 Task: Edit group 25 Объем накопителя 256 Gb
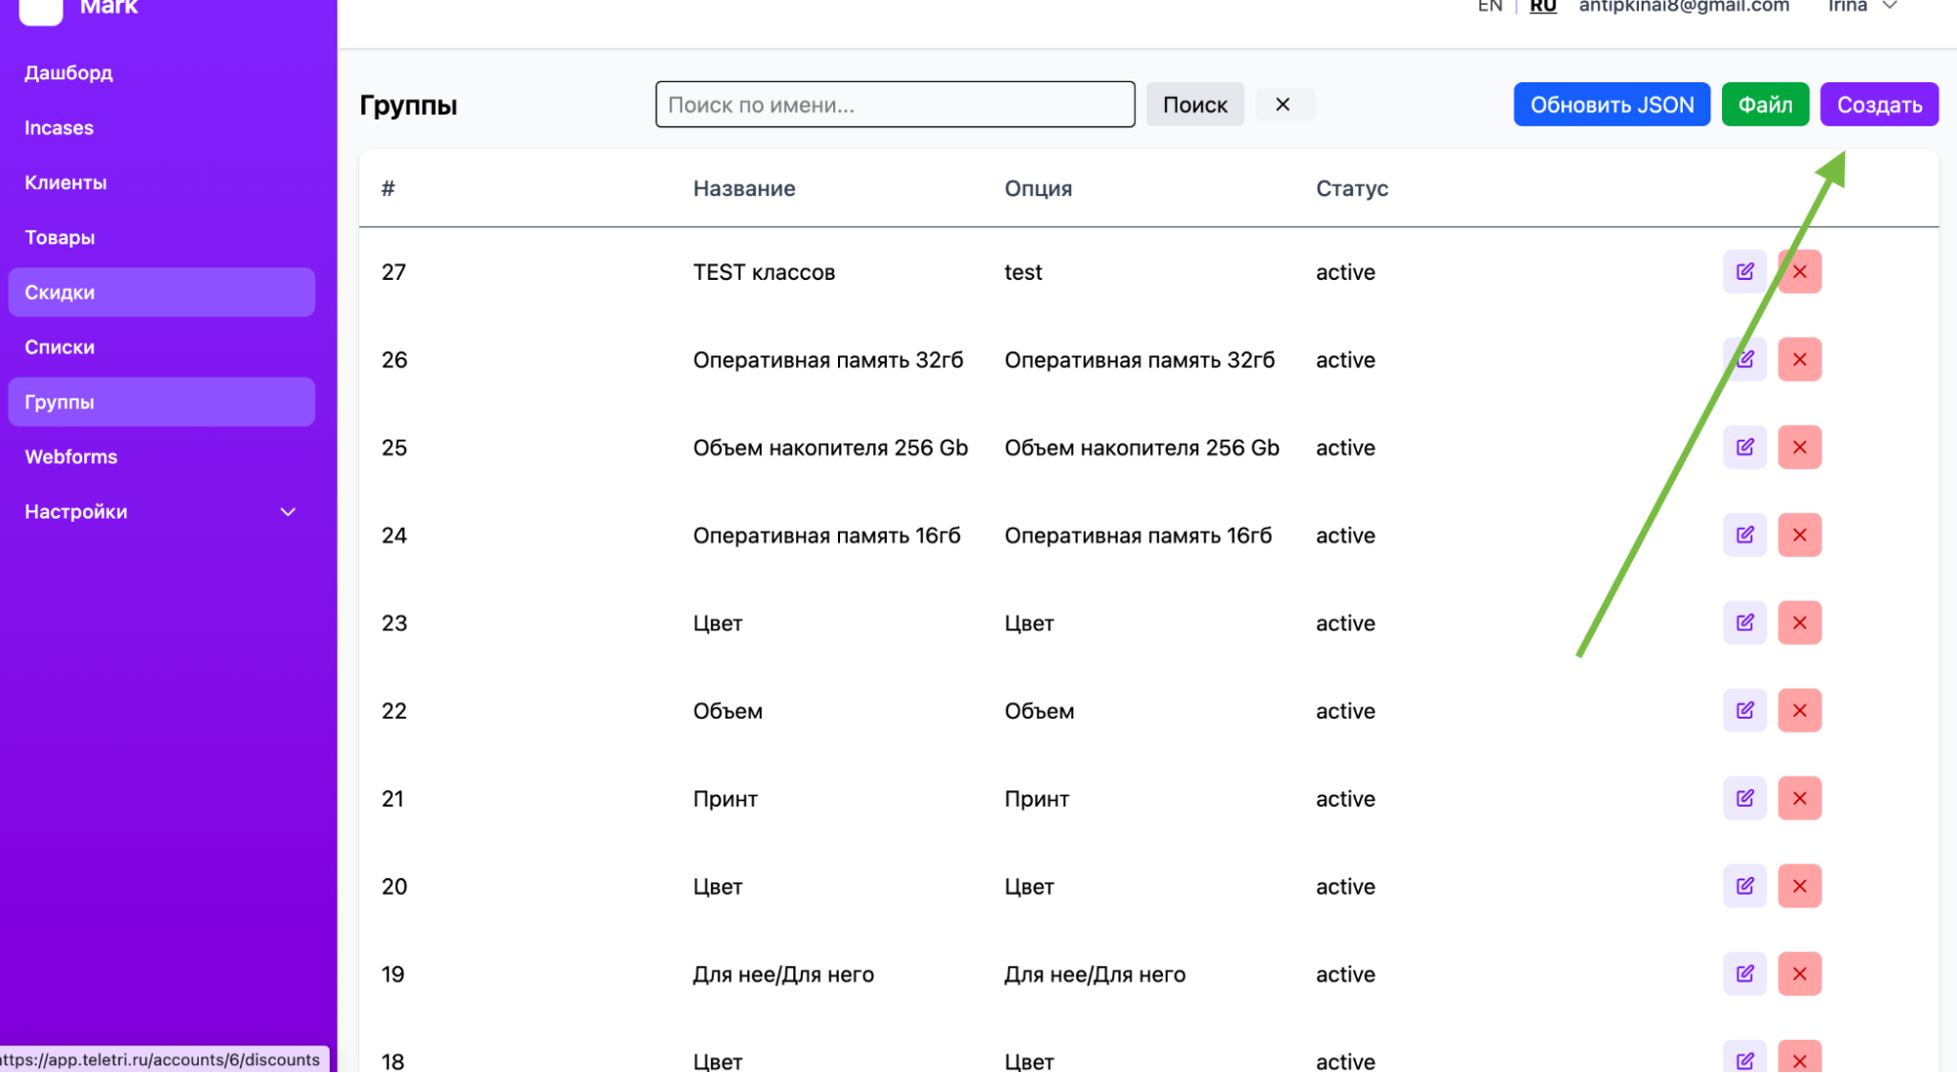(x=1745, y=447)
